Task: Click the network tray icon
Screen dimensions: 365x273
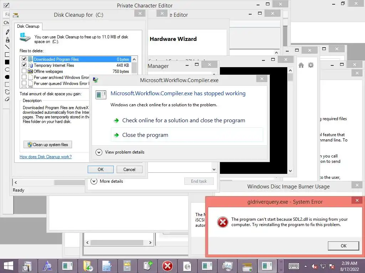Action: click(x=323, y=266)
